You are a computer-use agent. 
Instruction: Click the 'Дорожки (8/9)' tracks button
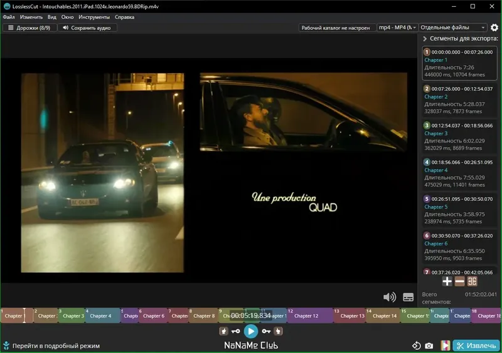coord(29,28)
